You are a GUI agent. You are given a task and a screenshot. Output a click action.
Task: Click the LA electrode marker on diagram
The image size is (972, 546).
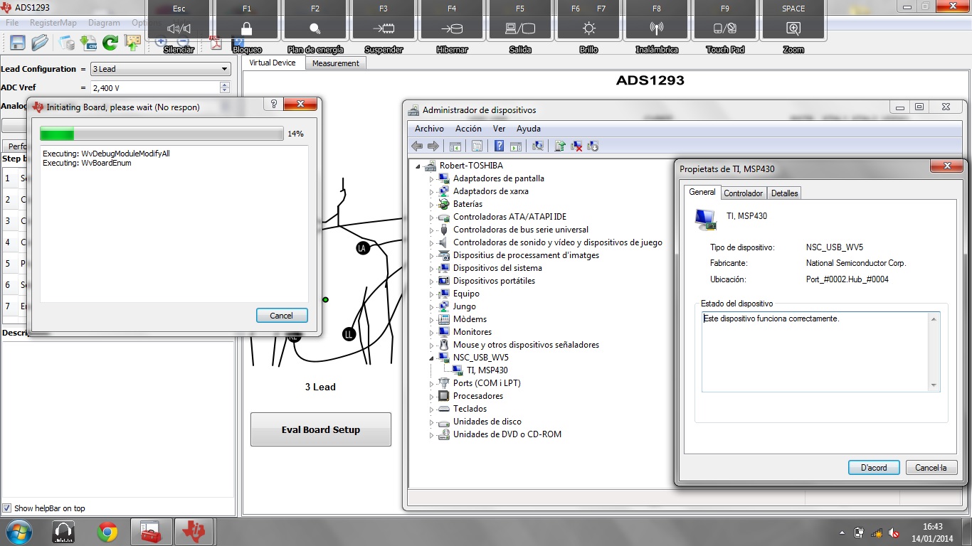[363, 248]
